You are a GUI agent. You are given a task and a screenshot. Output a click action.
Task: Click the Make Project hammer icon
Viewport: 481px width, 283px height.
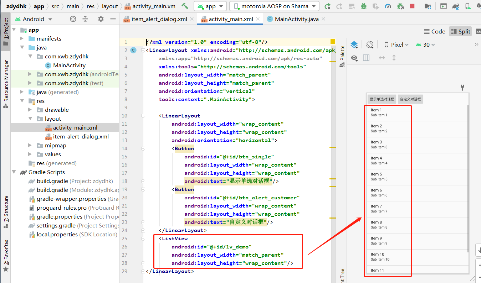[185, 6]
